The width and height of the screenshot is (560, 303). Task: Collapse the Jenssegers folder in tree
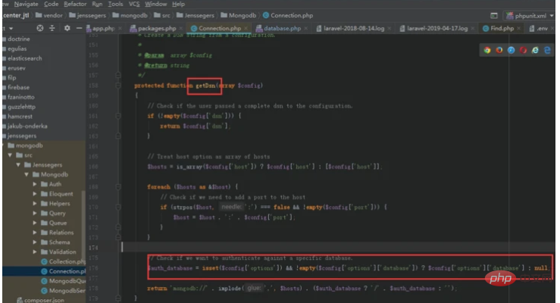pyautogui.click(x=18, y=165)
